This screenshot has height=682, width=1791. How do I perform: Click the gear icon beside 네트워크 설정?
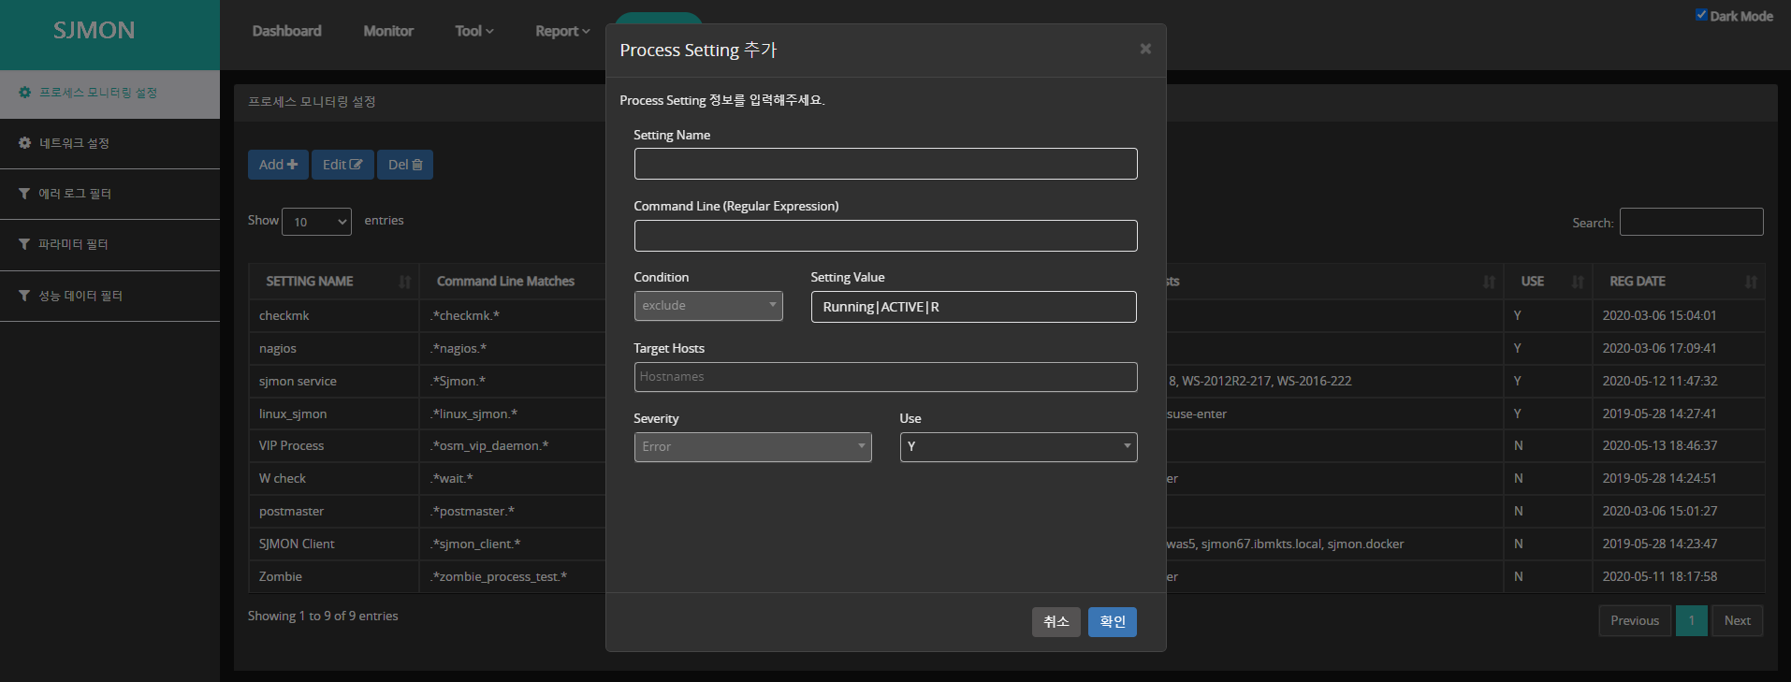click(x=25, y=143)
